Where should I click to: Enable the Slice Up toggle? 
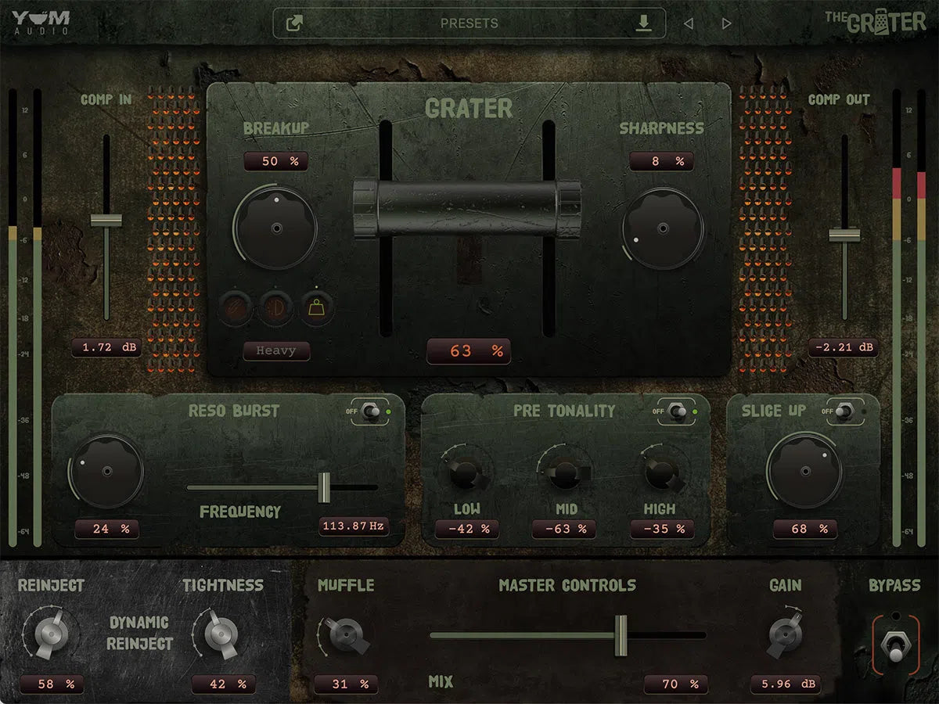tap(844, 410)
